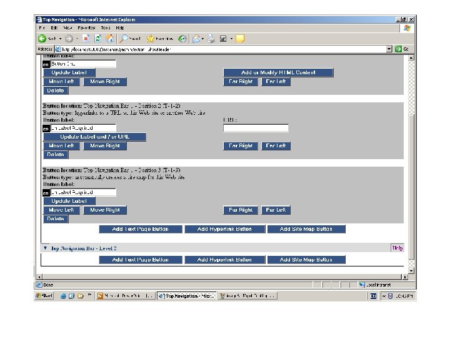Click the yellow note icon in toolbar
The height and width of the screenshot is (337, 450).
coord(240,39)
